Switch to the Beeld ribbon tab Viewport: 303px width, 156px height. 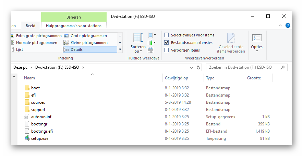click(x=31, y=26)
